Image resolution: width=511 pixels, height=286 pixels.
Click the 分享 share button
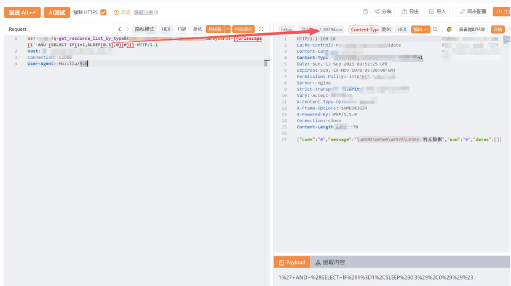click(x=382, y=12)
